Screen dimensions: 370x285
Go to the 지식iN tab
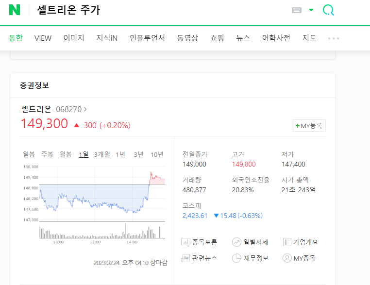coord(107,38)
